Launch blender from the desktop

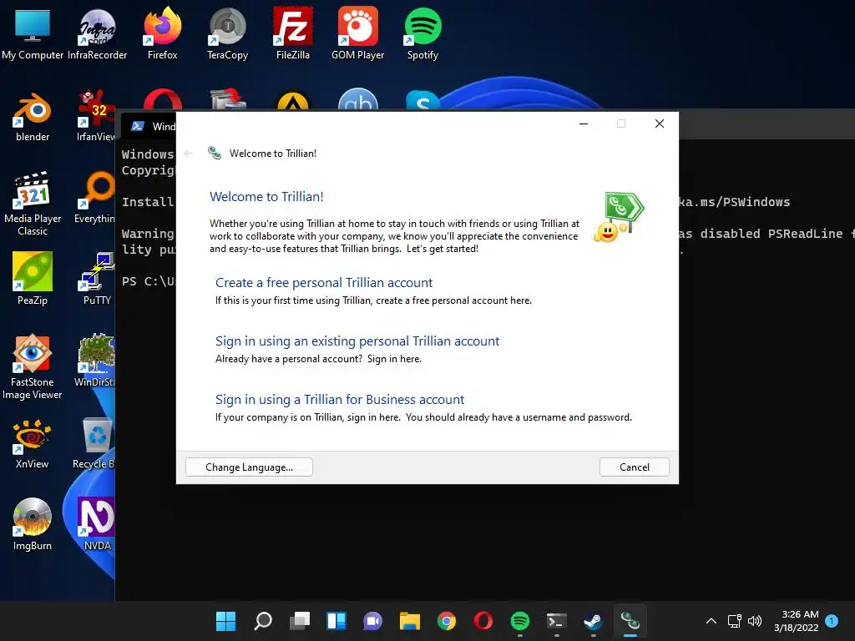(x=33, y=115)
